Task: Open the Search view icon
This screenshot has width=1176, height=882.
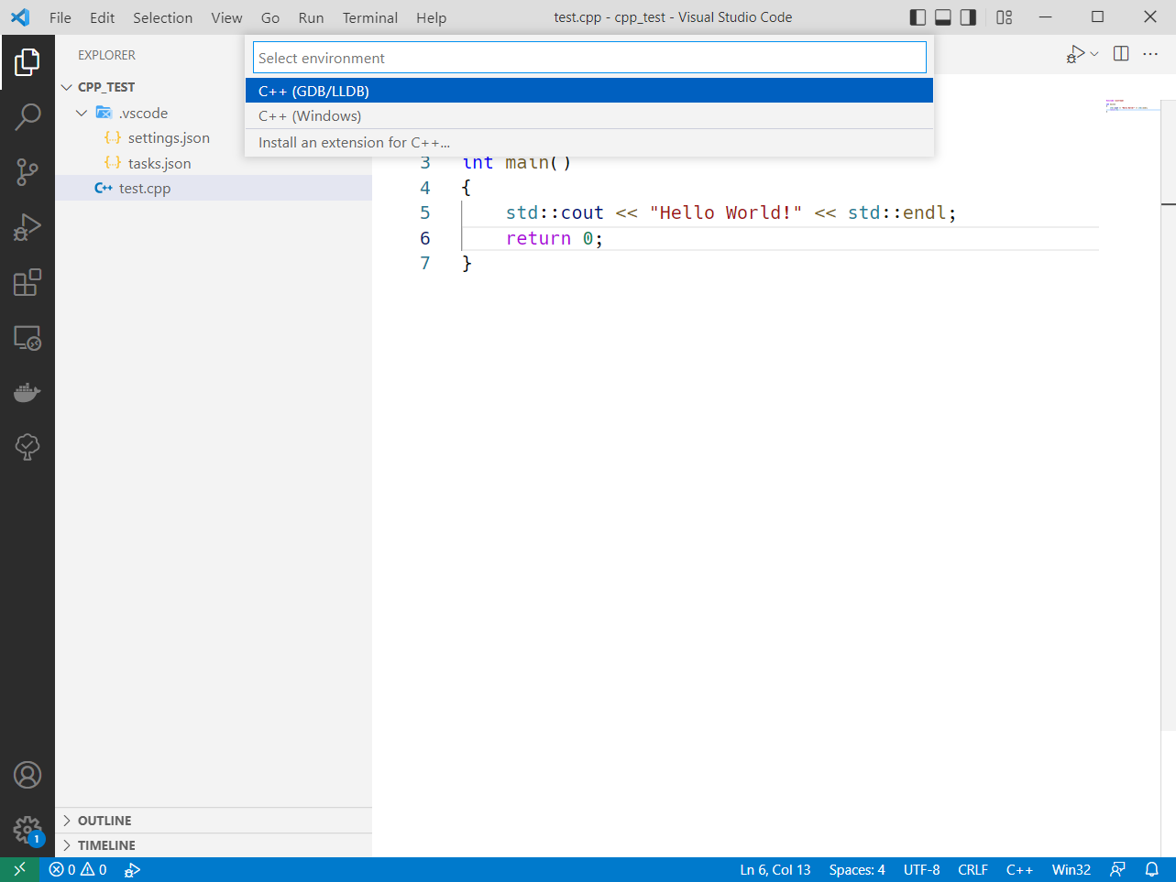Action: (27, 116)
